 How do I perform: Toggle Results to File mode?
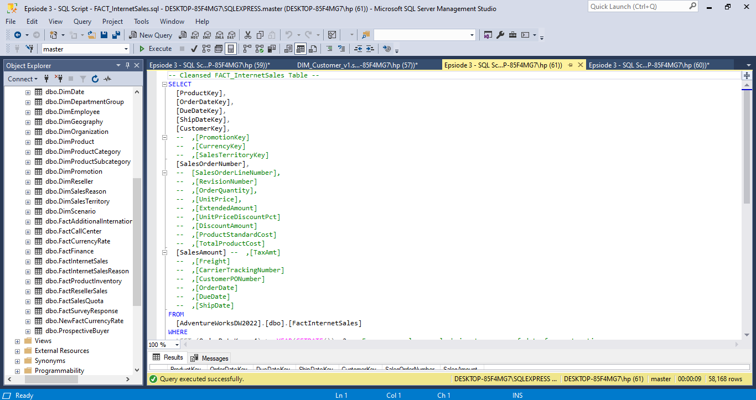(313, 49)
